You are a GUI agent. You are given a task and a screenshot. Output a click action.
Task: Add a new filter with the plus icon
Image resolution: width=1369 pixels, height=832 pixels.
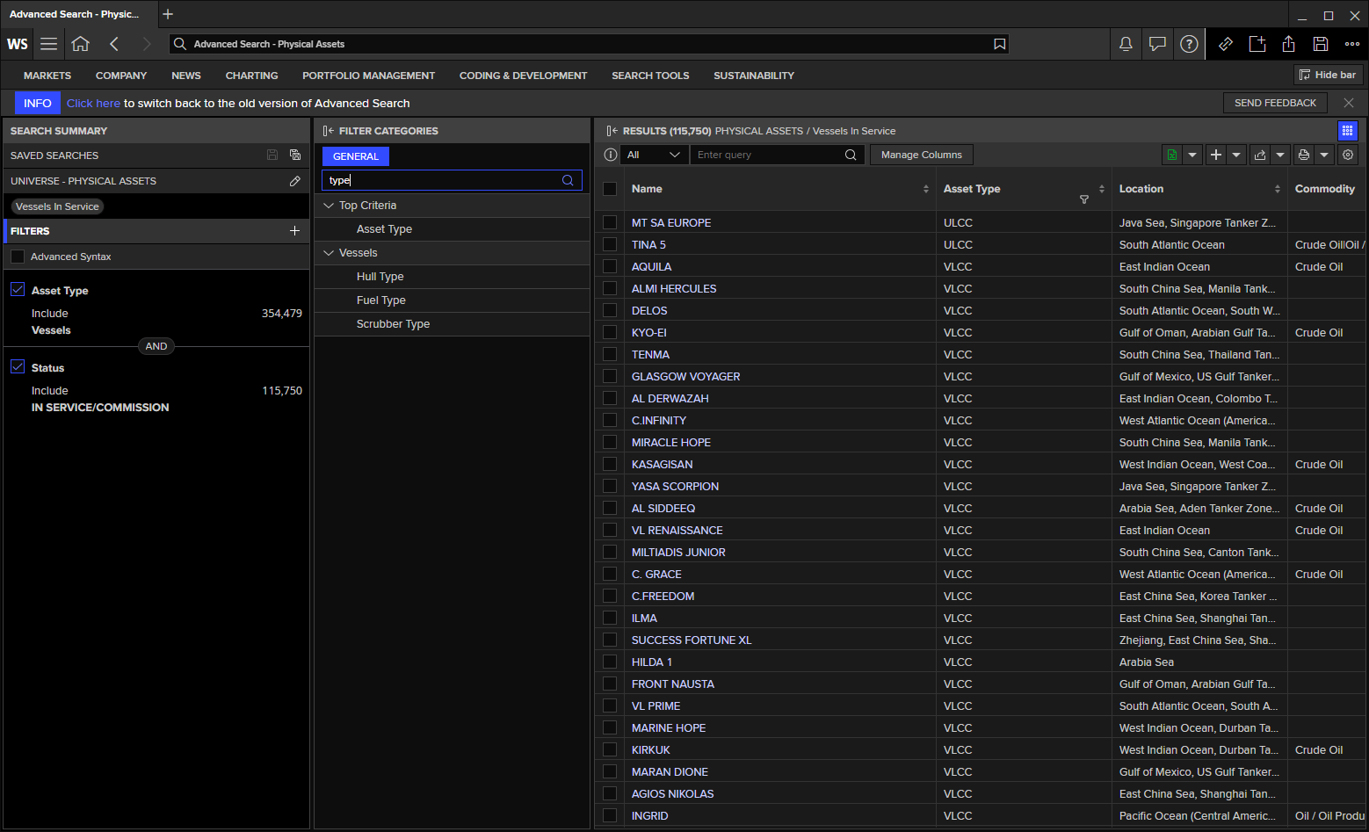click(x=295, y=231)
